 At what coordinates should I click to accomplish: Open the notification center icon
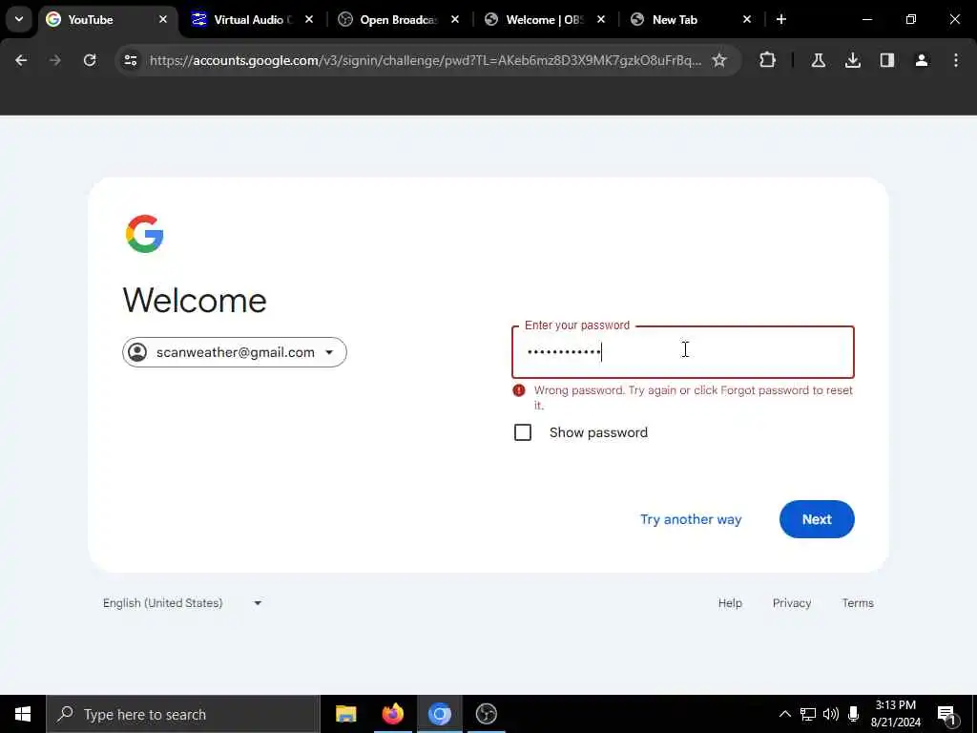(x=946, y=716)
